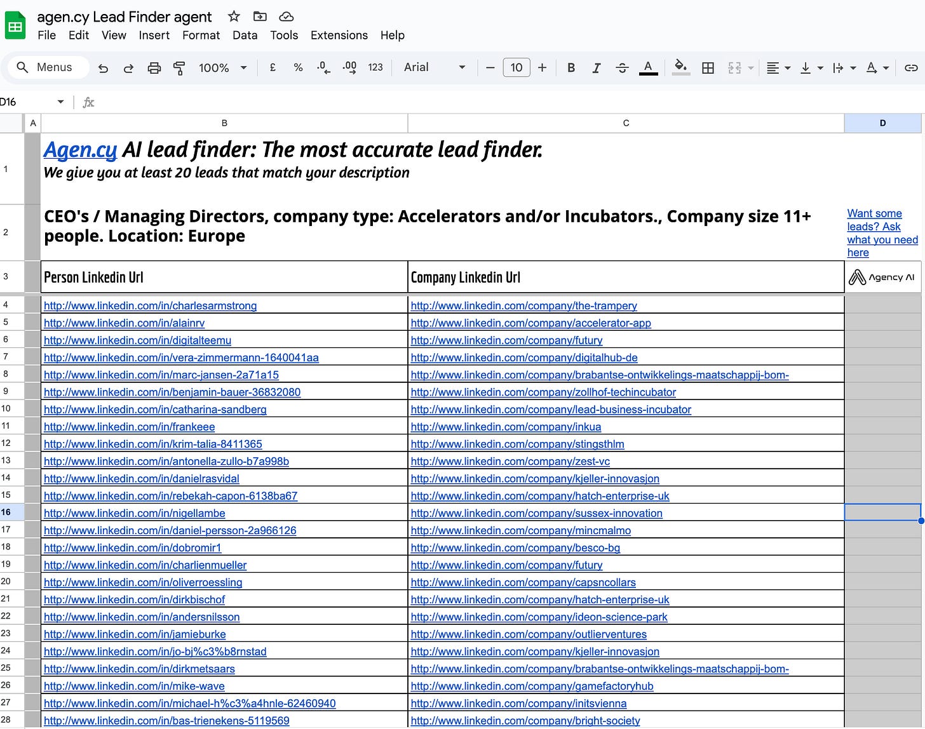Select column B header

224,123
